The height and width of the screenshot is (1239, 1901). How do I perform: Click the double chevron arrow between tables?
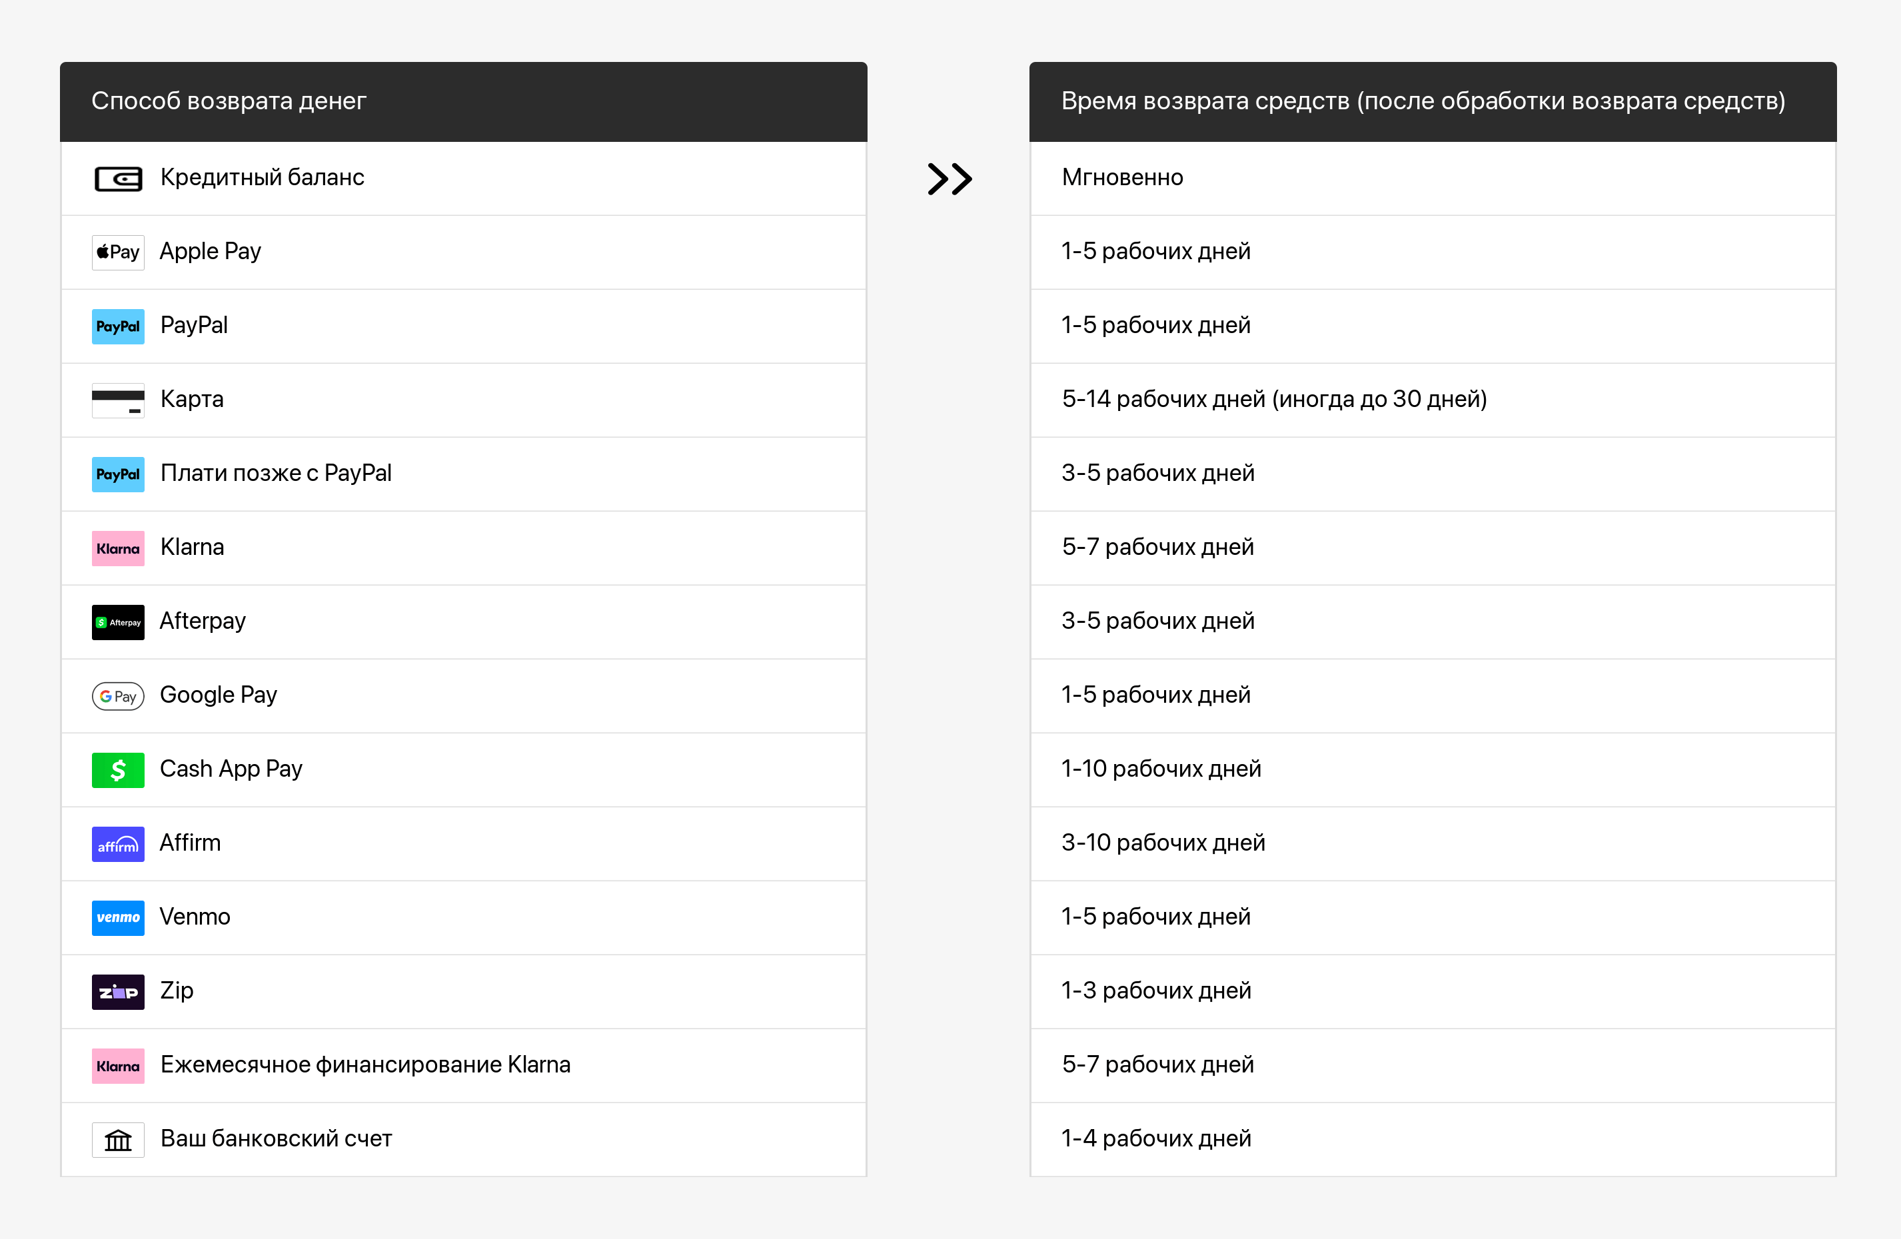click(x=949, y=179)
